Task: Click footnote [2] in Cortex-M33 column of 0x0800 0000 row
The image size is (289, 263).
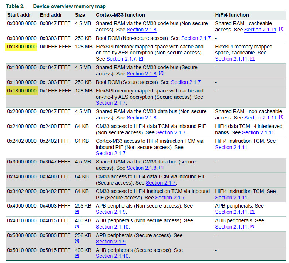Action: pos(141,58)
